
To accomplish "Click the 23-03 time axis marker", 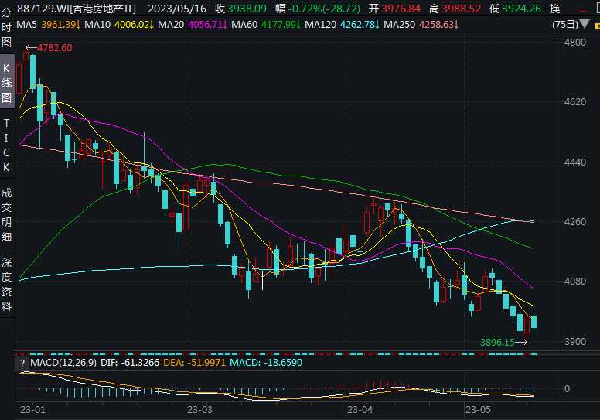I will pos(199,410).
